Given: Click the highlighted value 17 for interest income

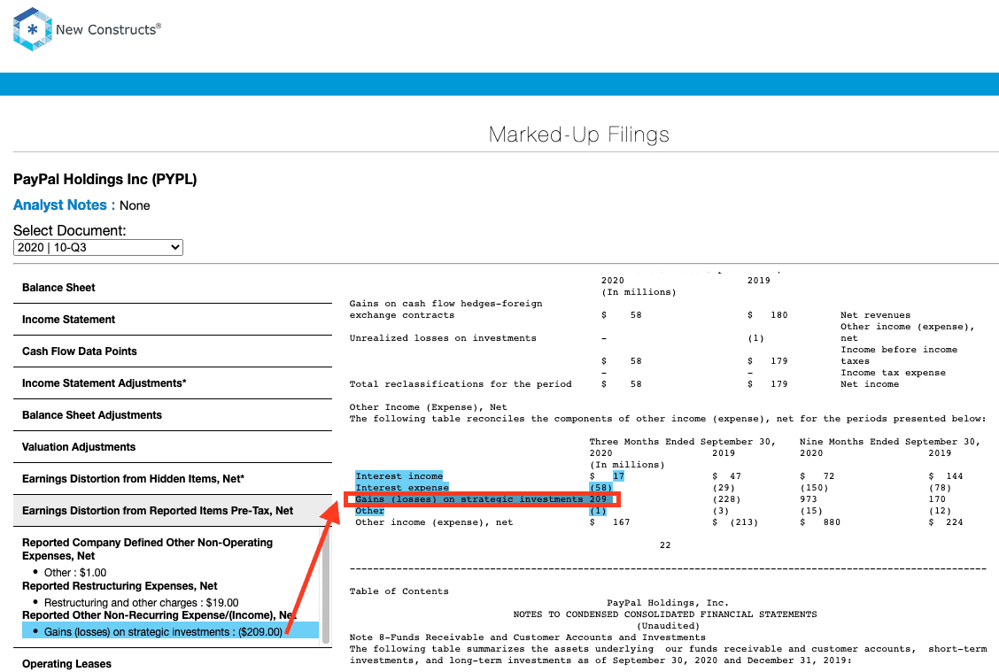Looking at the screenshot, I should pyautogui.click(x=618, y=475).
